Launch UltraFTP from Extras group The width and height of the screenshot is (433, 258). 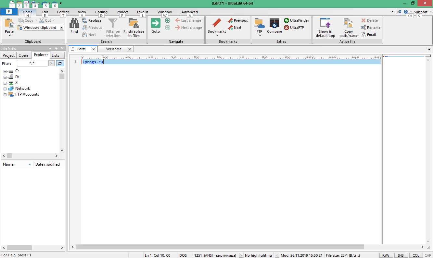pos(294,28)
